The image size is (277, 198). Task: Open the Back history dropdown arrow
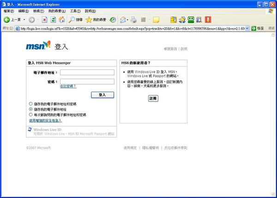point(24,20)
